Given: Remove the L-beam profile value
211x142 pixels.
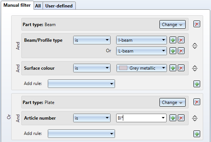Looking at the screenshot, I should click(181, 51).
